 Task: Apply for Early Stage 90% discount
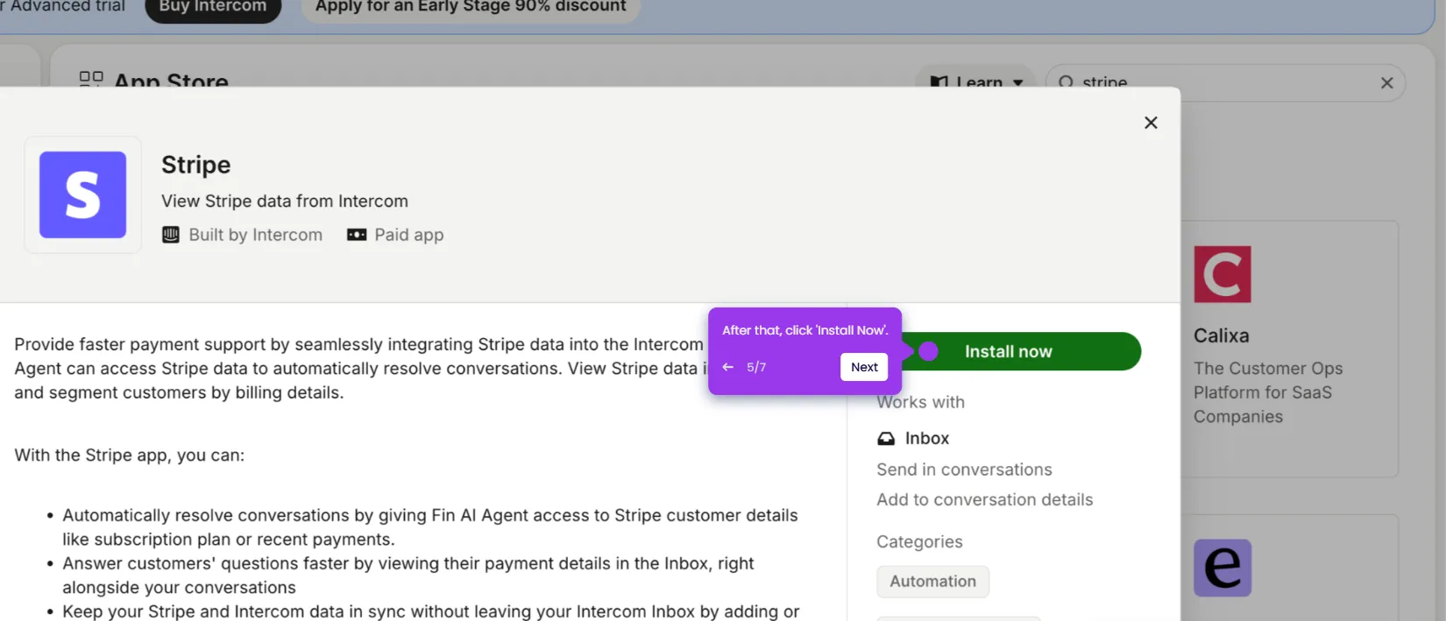point(471,7)
